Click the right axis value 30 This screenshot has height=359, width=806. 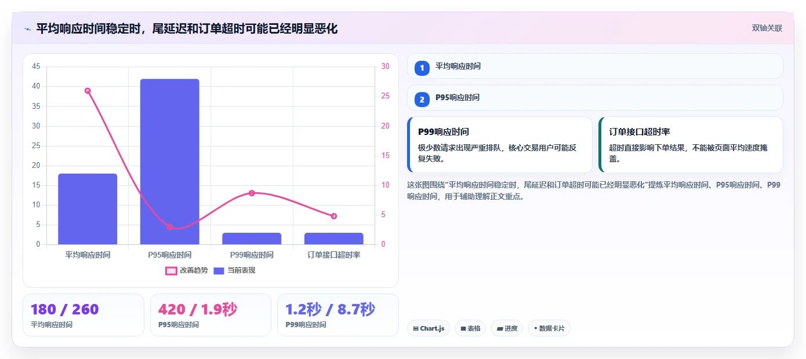386,67
